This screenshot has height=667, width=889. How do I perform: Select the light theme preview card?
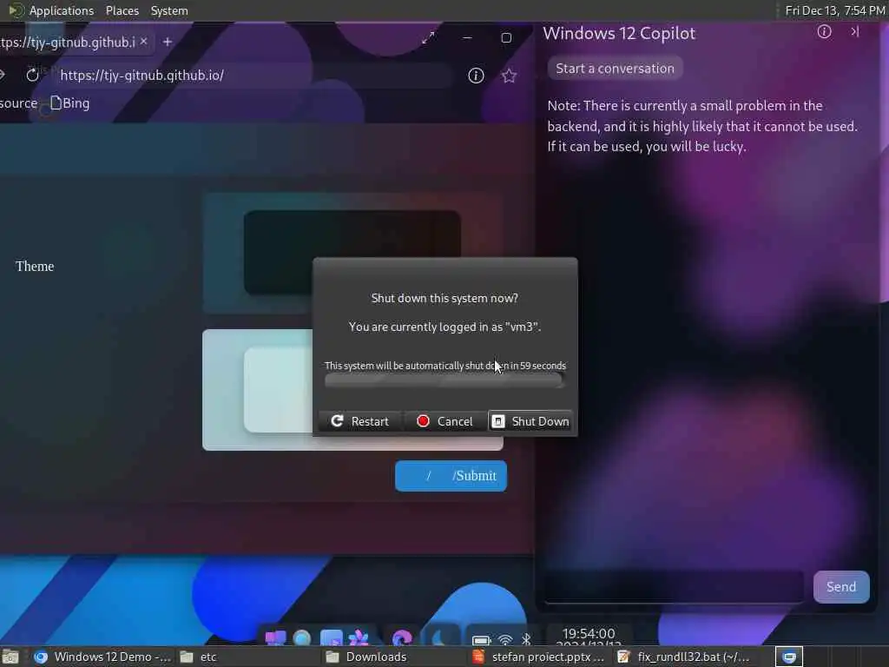pos(352,390)
